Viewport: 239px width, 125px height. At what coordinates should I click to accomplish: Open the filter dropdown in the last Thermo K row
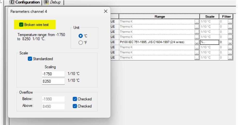point(230,58)
